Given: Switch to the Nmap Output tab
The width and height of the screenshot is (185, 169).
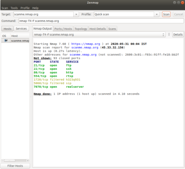Looking at the screenshot, I should pyautogui.click(x=43, y=29).
